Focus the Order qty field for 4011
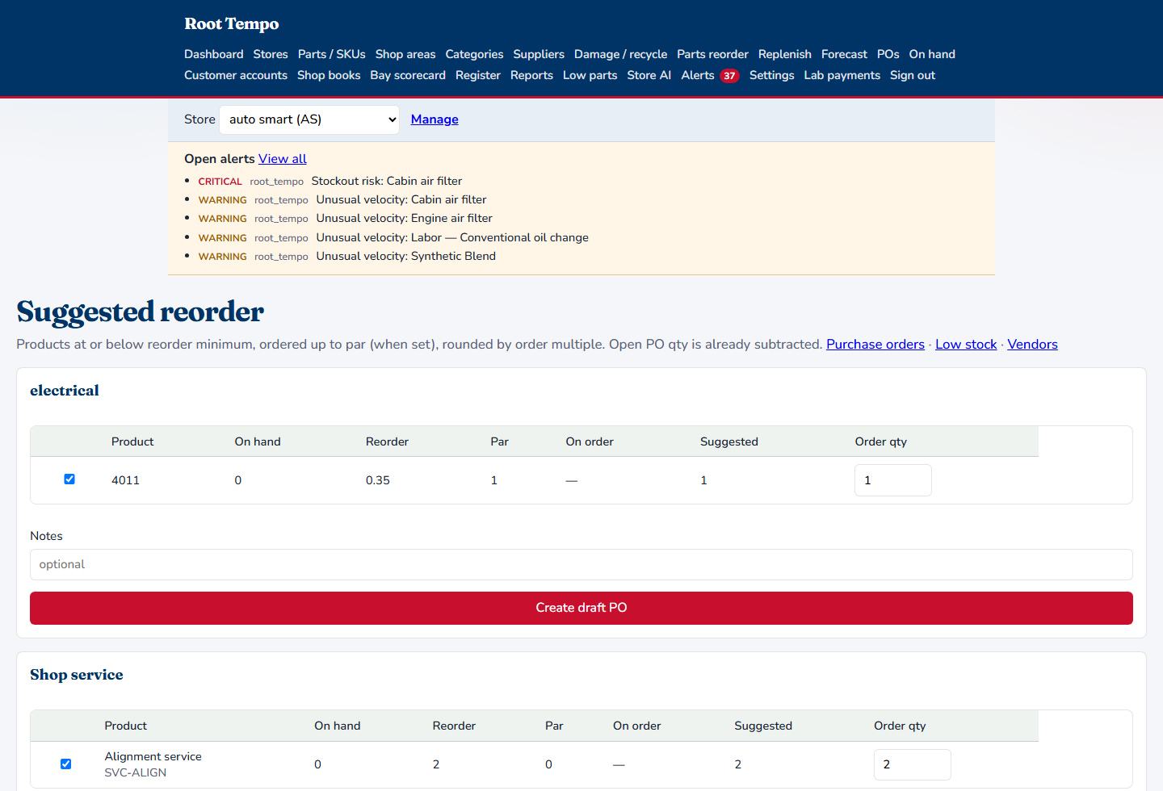Image resolution: width=1163 pixels, height=791 pixels. point(893,480)
